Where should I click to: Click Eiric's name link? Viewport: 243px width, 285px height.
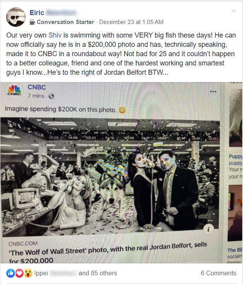point(37,13)
